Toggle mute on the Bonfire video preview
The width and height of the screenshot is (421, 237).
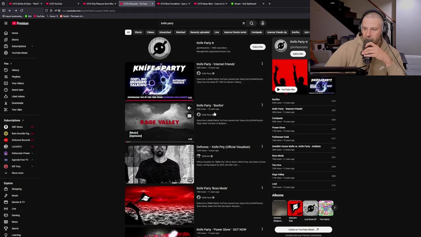(189, 108)
